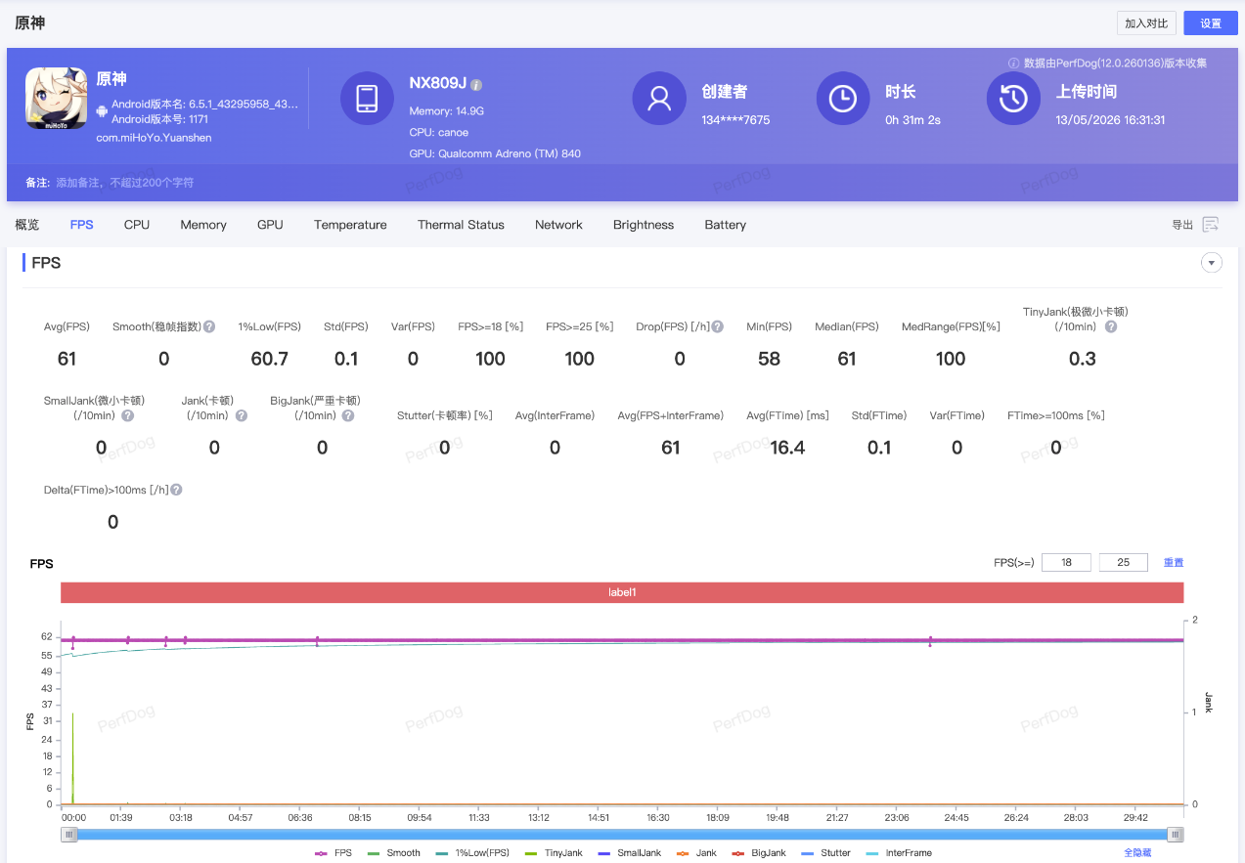Open help for BigJank(严重卡顿)
The height and width of the screenshot is (863, 1245).
(x=348, y=415)
